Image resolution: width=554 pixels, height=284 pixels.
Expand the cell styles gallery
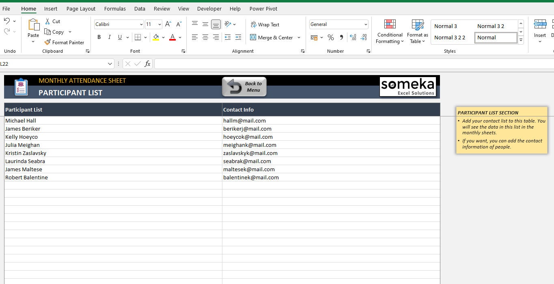click(521, 40)
